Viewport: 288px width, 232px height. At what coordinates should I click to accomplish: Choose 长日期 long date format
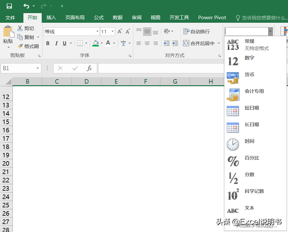pyautogui.click(x=255, y=128)
